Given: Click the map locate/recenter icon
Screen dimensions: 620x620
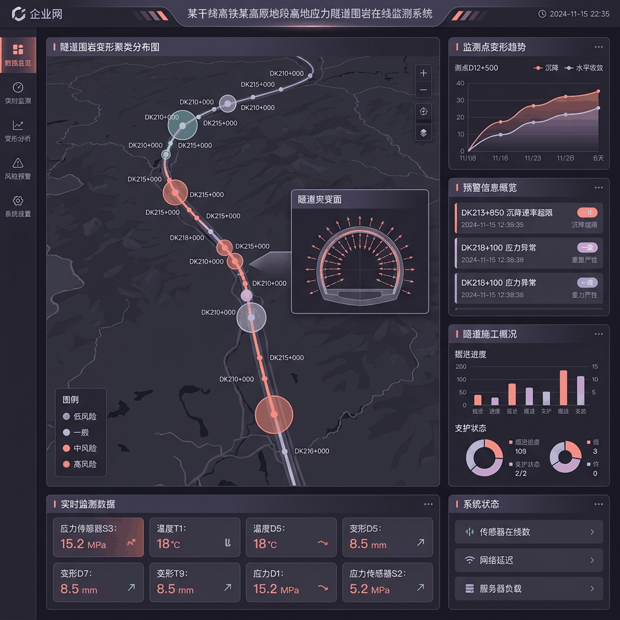Looking at the screenshot, I should (x=423, y=111).
